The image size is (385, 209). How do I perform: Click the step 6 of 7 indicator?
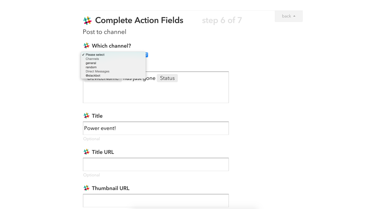tap(222, 20)
